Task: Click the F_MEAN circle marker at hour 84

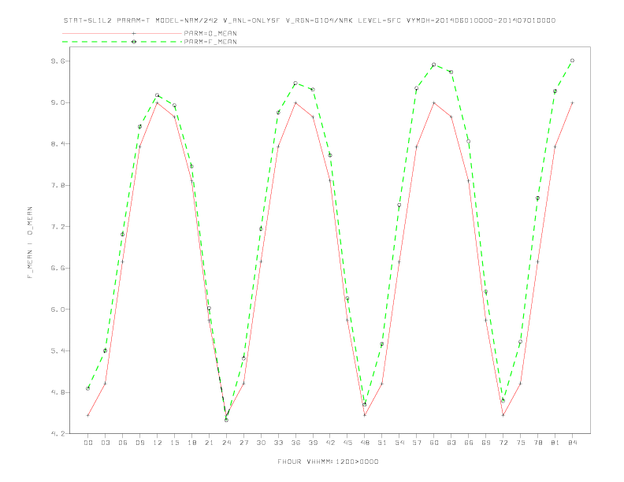Action: [572, 61]
